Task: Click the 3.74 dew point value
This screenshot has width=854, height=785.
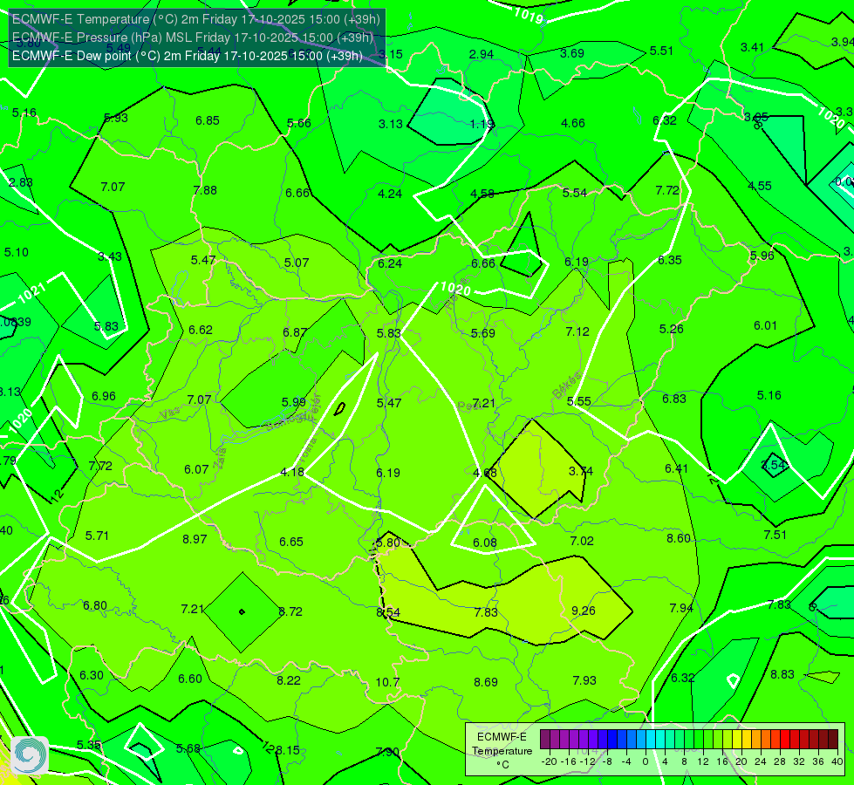Action: click(581, 471)
